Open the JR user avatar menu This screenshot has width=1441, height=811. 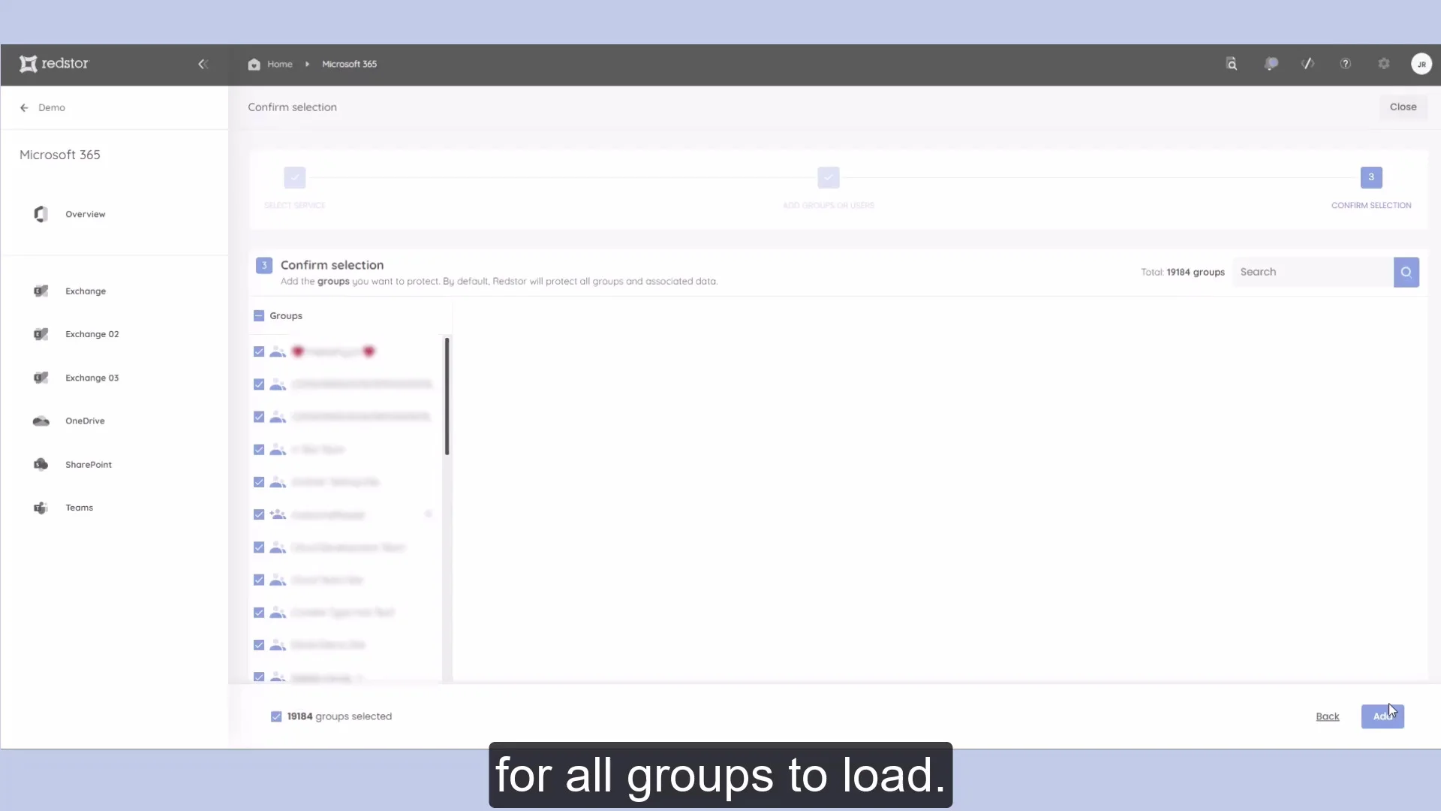pyautogui.click(x=1421, y=65)
